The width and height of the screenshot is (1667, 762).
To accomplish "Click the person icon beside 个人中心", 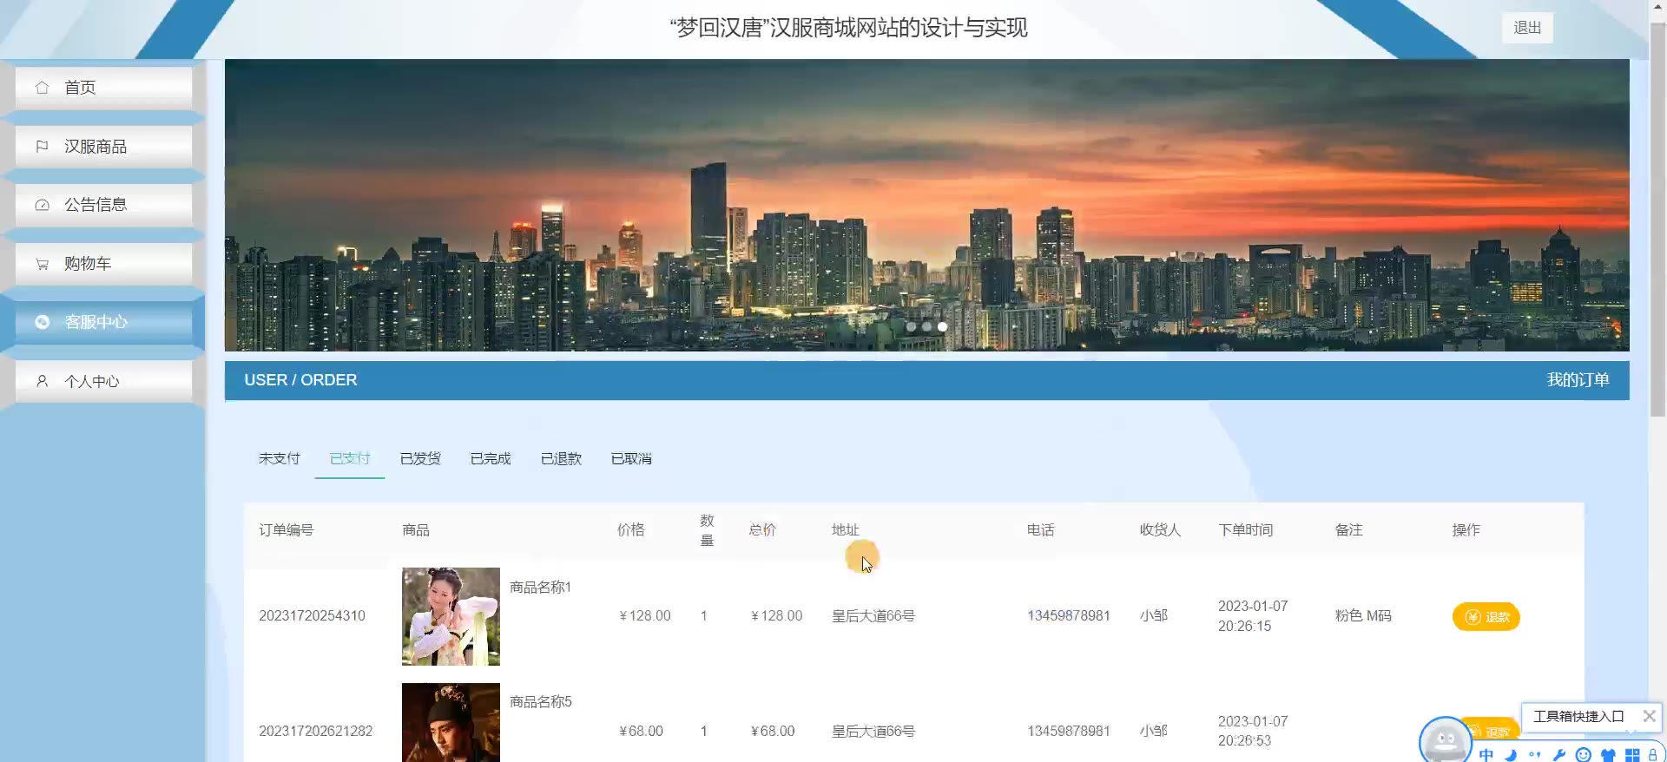I will [x=42, y=381].
